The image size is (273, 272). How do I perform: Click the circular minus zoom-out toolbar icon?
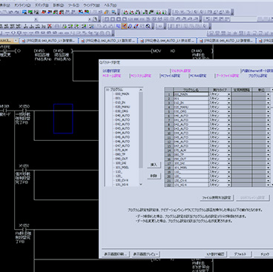pyautogui.click(x=108, y=33)
